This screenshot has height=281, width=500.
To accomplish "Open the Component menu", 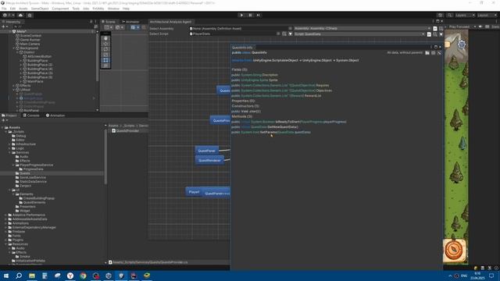I will click(60, 9).
